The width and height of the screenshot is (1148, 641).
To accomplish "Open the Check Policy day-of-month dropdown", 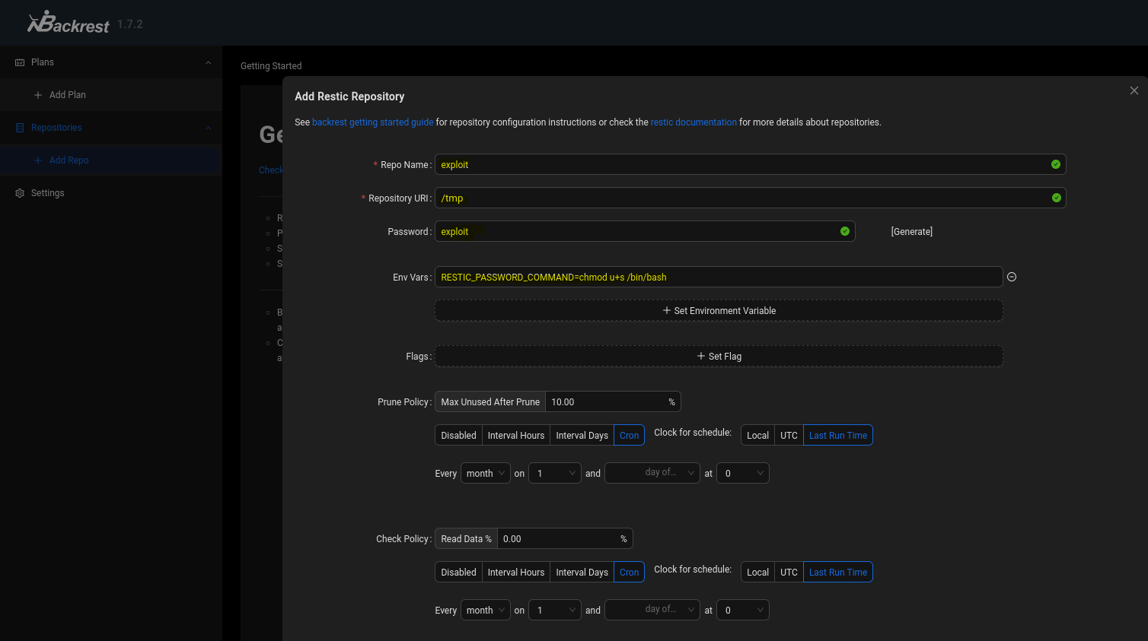I will (x=555, y=610).
